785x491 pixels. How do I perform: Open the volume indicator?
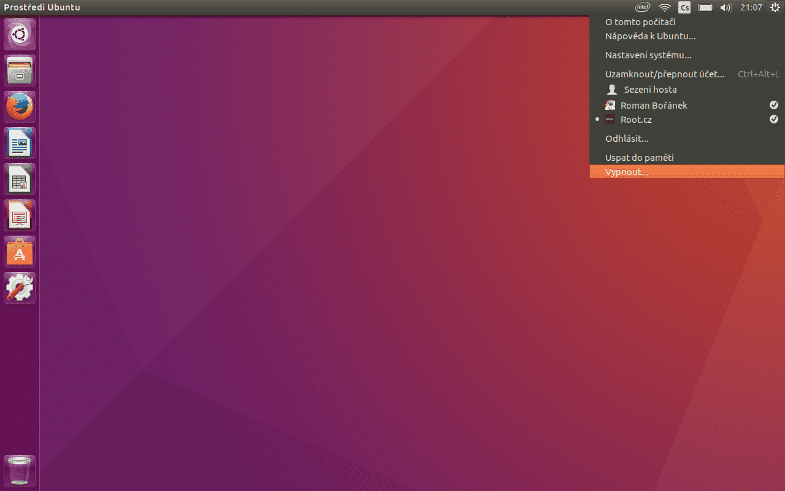coord(726,7)
